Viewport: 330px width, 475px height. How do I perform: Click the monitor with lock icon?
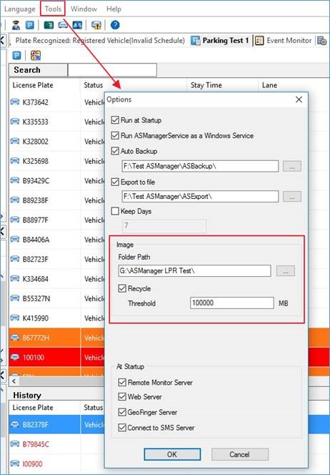coord(96,25)
